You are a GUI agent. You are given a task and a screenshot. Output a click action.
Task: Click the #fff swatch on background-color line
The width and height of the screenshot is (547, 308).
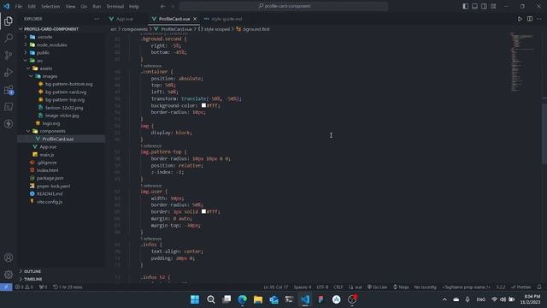tap(203, 105)
